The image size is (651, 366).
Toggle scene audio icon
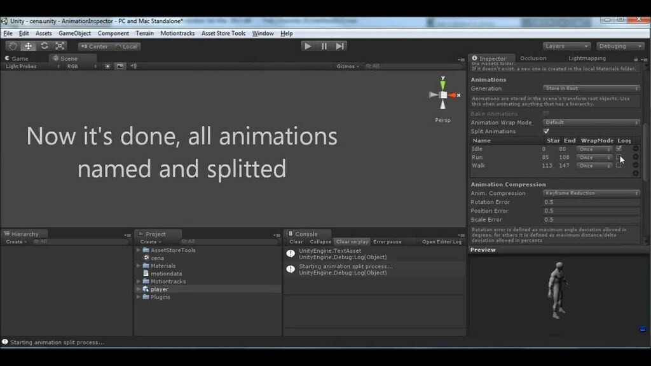tap(133, 65)
